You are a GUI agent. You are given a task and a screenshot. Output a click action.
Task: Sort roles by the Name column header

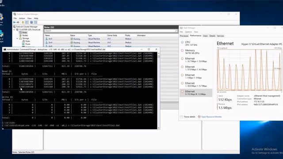coord(47,35)
